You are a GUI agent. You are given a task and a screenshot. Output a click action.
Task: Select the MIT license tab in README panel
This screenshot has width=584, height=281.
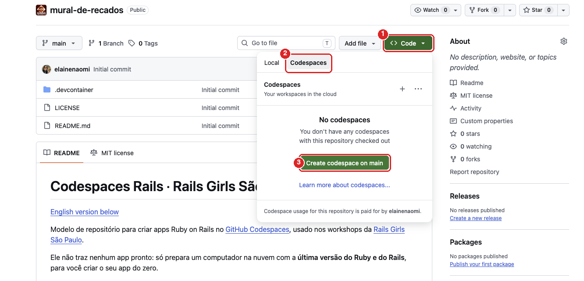pyautogui.click(x=112, y=153)
